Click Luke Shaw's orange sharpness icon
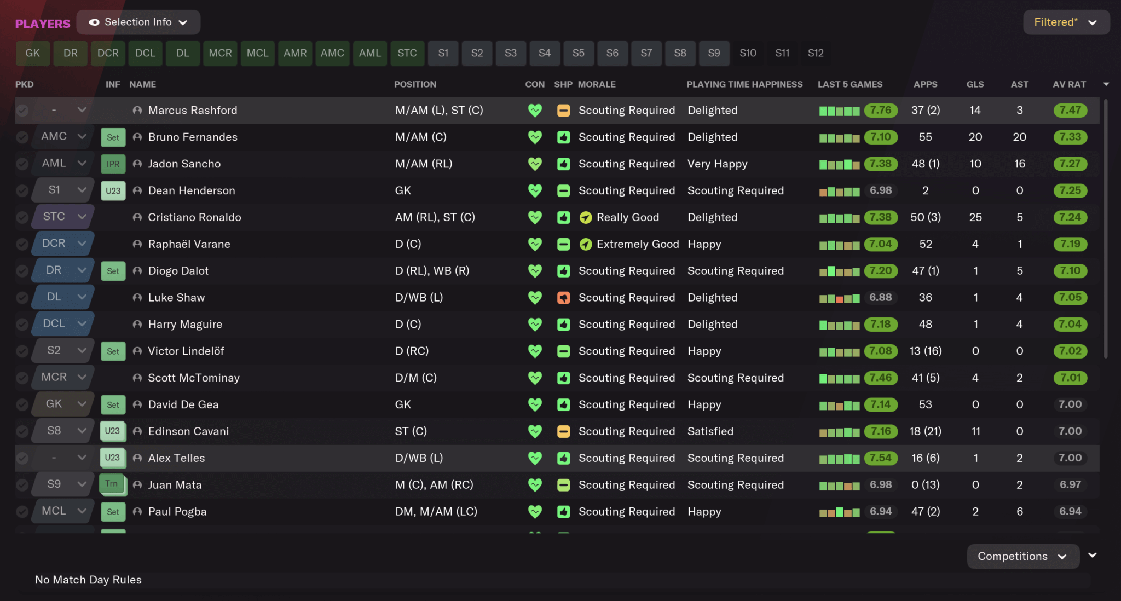The image size is (1121, 601). coord(563,298)
